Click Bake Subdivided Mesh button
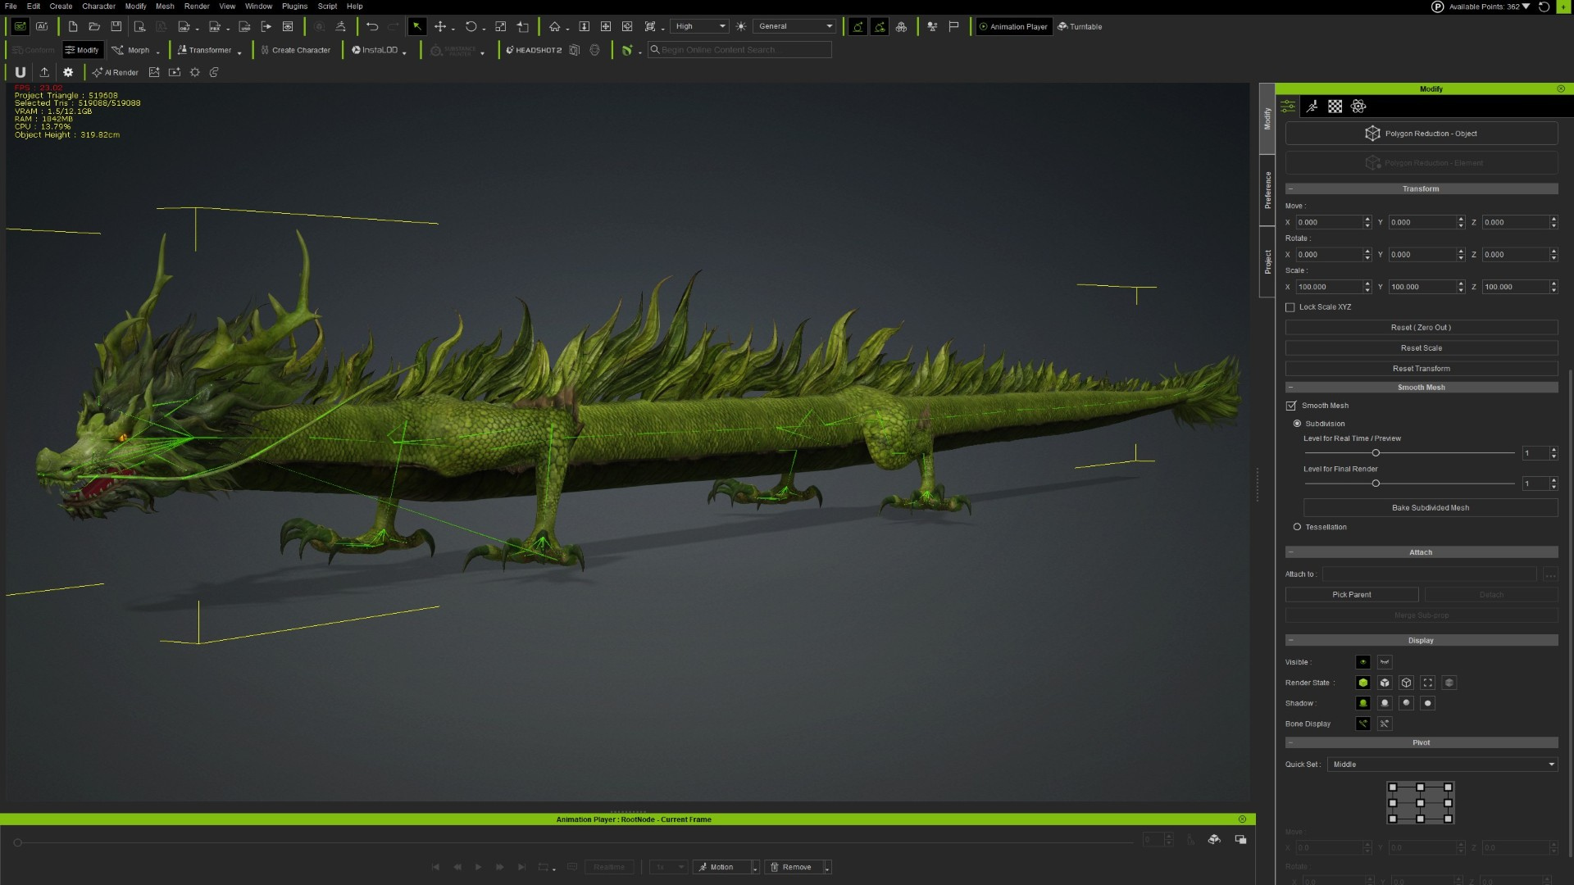This screenshot has width=1574, height=885. 1431,508
